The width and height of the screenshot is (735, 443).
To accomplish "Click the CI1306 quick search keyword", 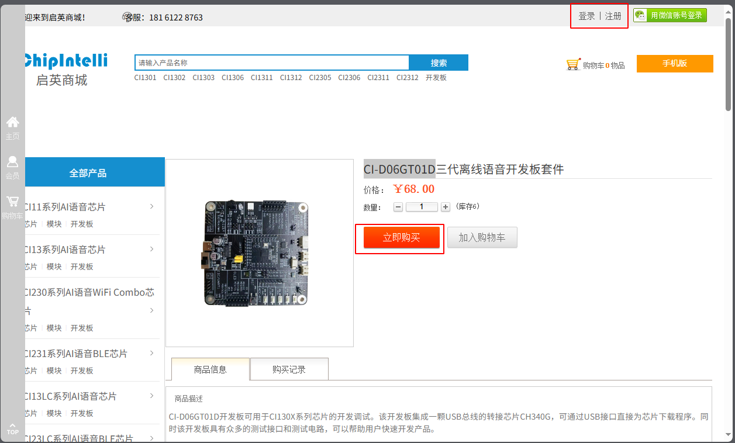I will click(x=233, y=77).
